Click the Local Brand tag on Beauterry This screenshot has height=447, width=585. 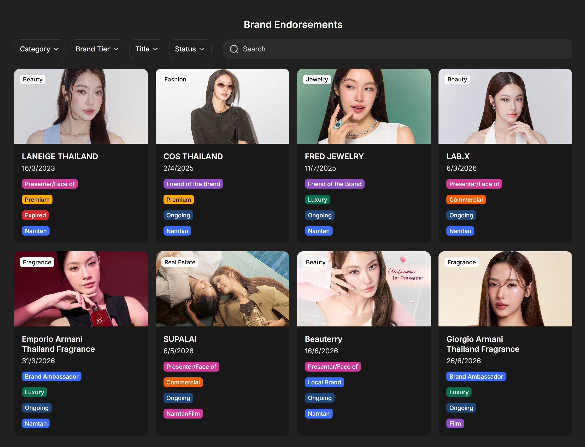click(x=324, y=382)
